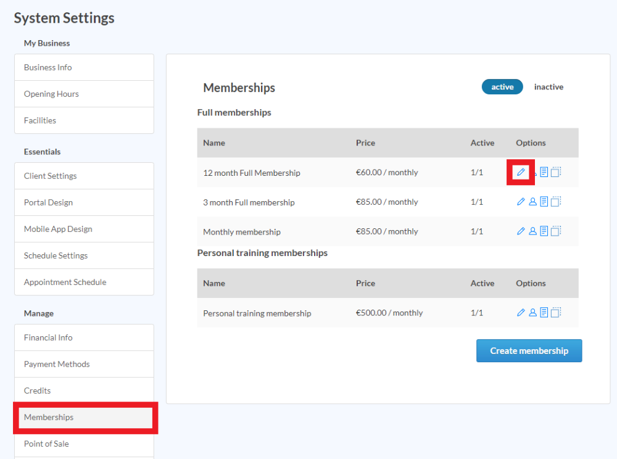Go to Opening Hours settings
This screenshot has height=459, width=617.
84,94
